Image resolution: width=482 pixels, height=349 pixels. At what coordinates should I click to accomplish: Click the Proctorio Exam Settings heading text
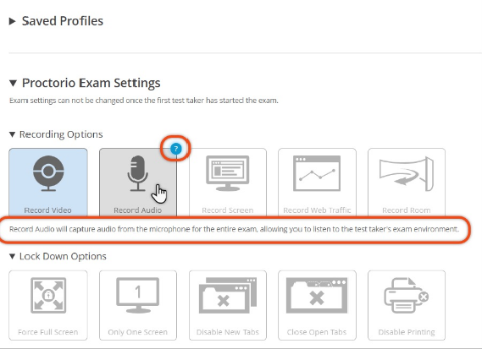pos(91,83)
